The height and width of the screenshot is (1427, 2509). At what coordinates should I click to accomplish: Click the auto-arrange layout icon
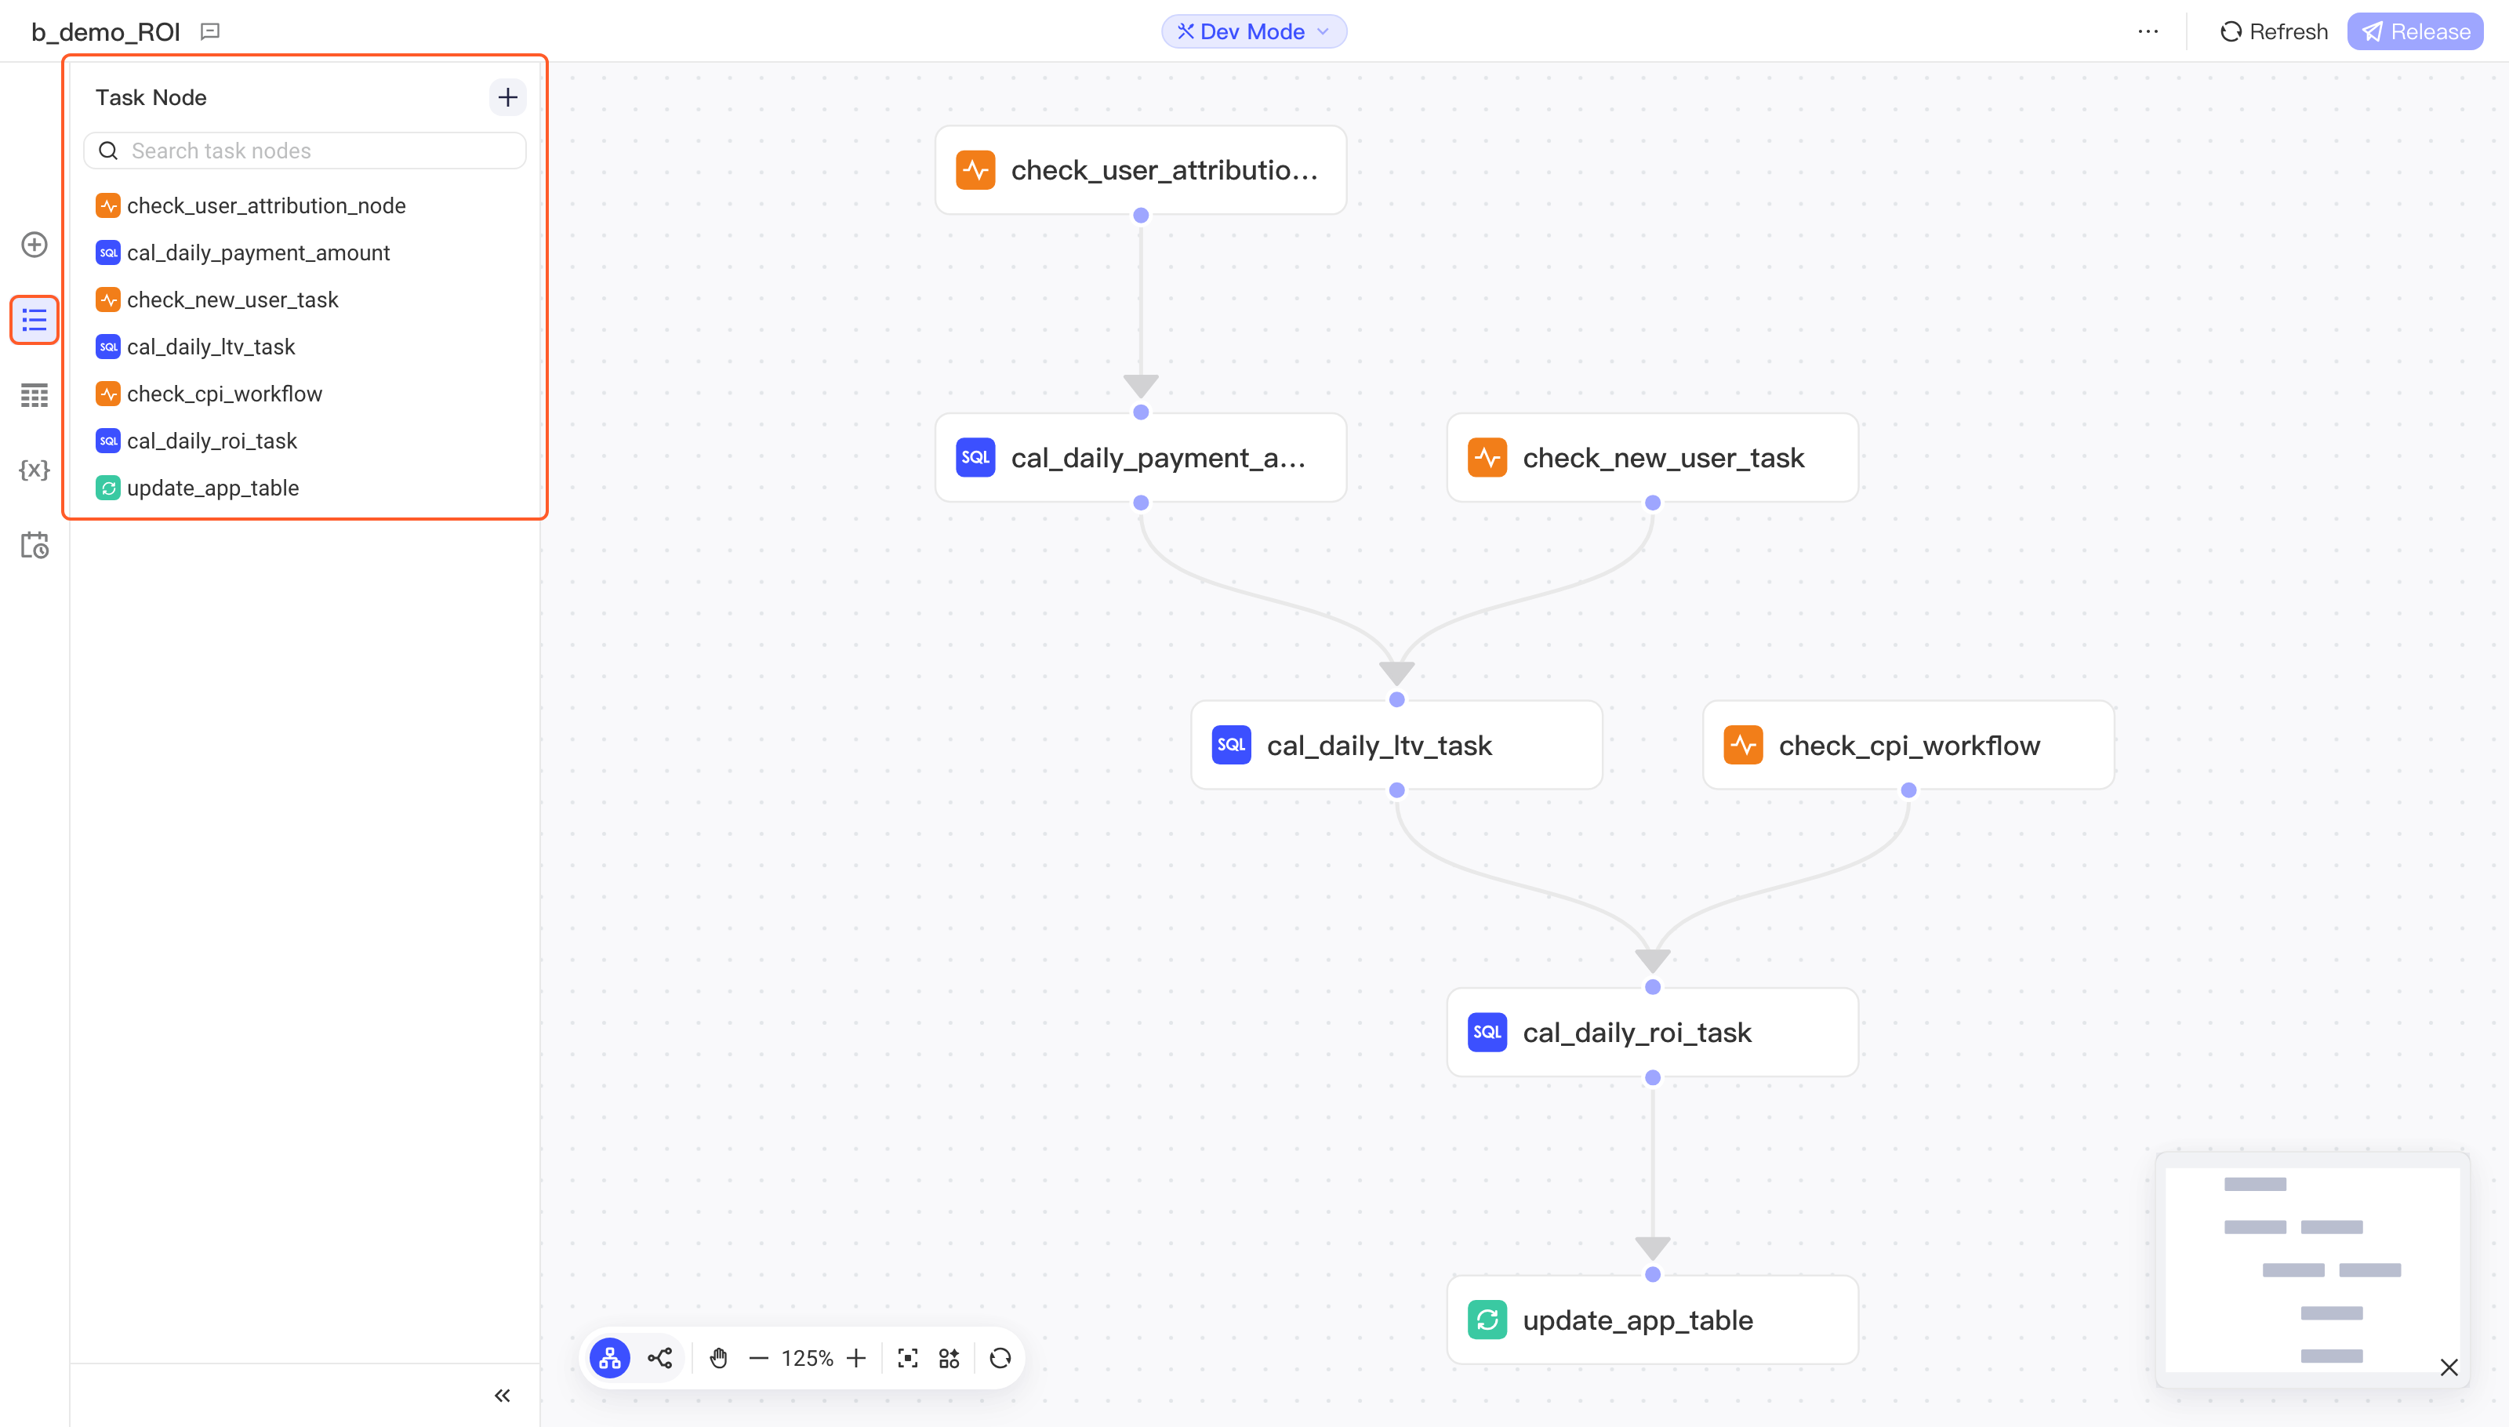[x=949, y=1358]
